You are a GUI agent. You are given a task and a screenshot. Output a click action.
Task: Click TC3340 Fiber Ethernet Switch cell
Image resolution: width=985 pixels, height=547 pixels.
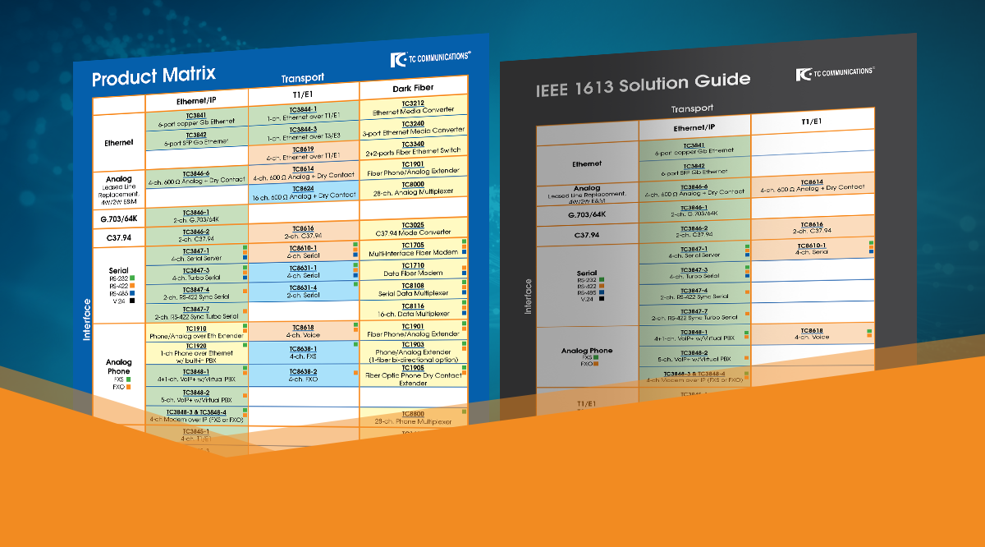pyautogui.click(x=413, y=147)
